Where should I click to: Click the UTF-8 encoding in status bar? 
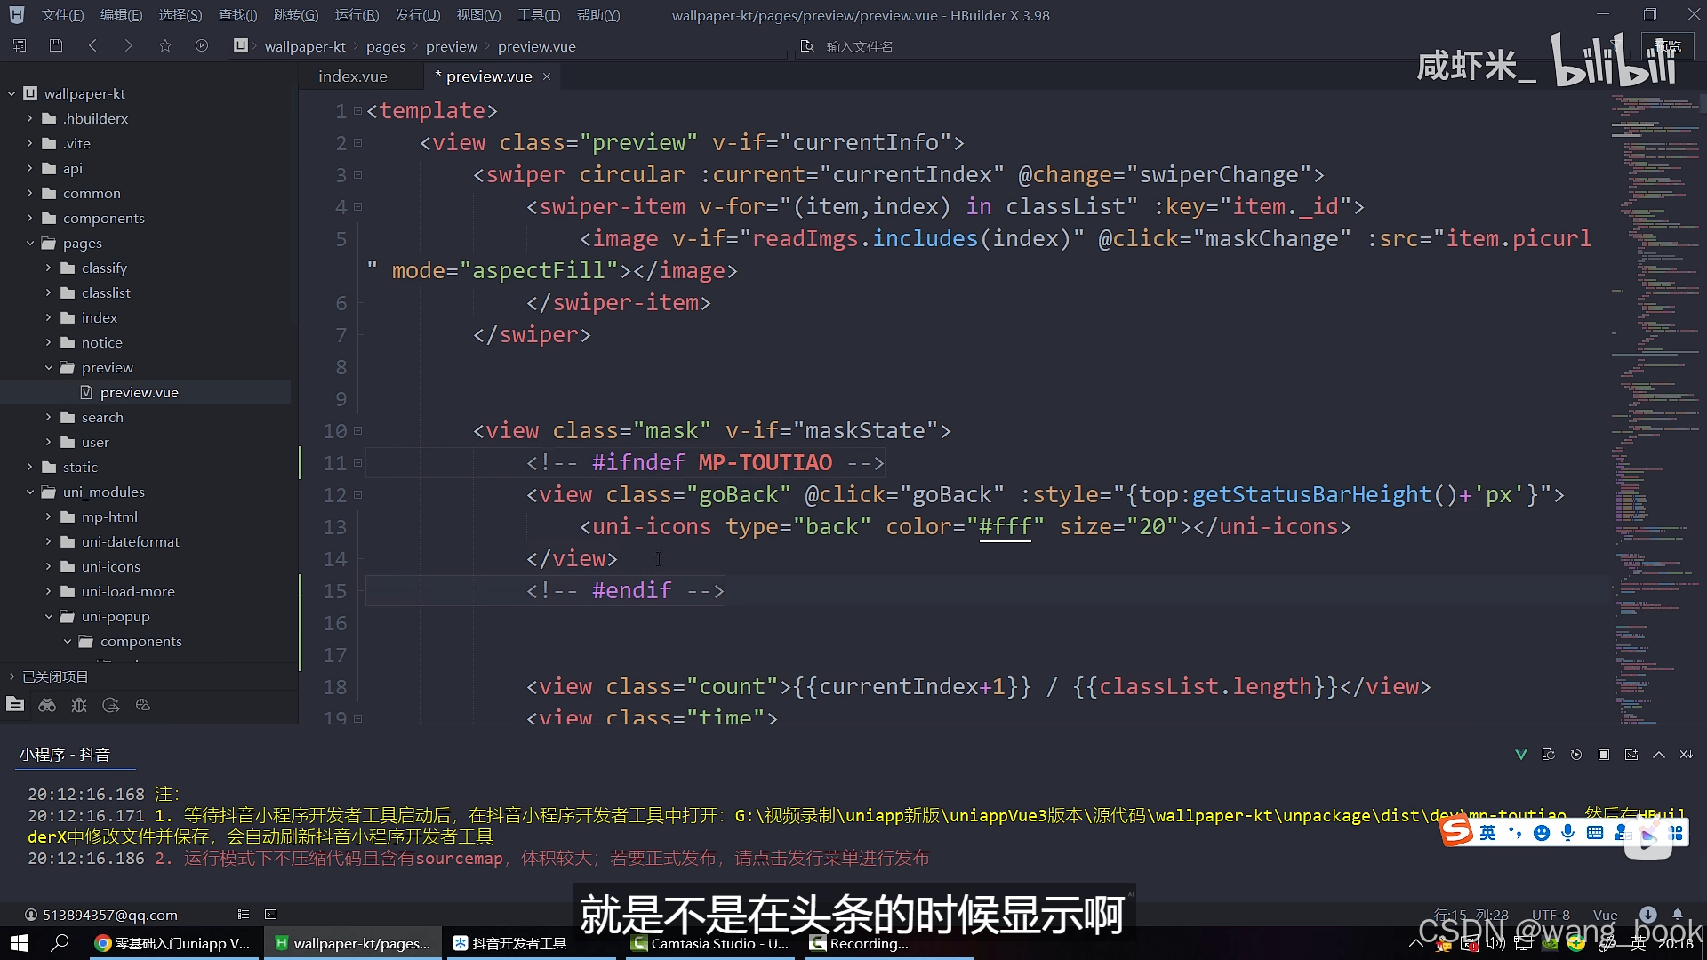tap(1551, 915)
